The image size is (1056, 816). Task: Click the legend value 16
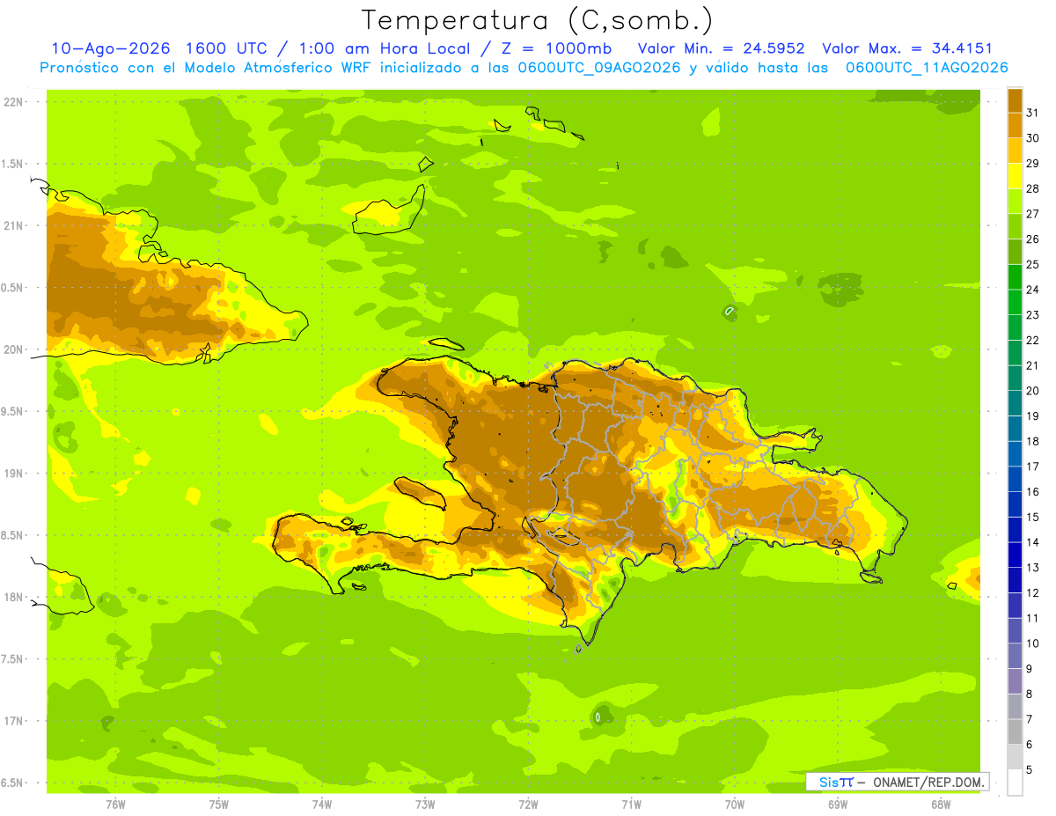point(1032,492)
